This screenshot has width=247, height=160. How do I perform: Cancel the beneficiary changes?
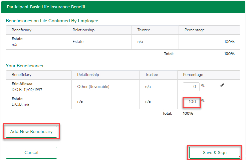pyautogui.click(x=31, y=153)
